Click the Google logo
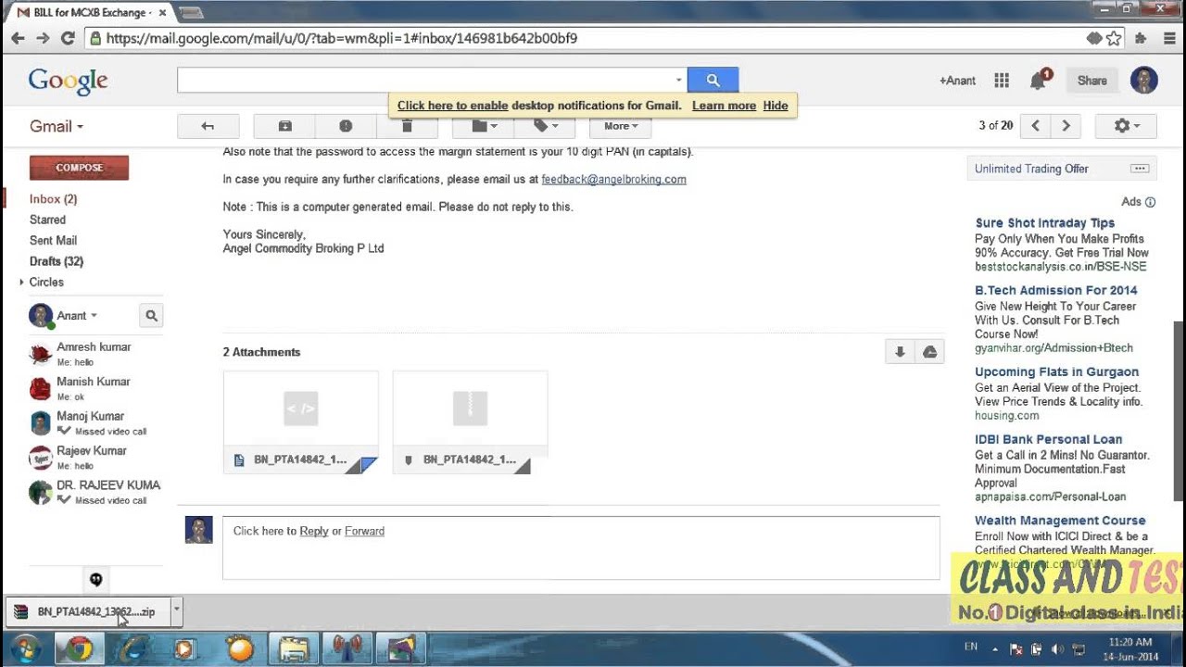This screenshot has width=1186, height=667. [68, 82]
